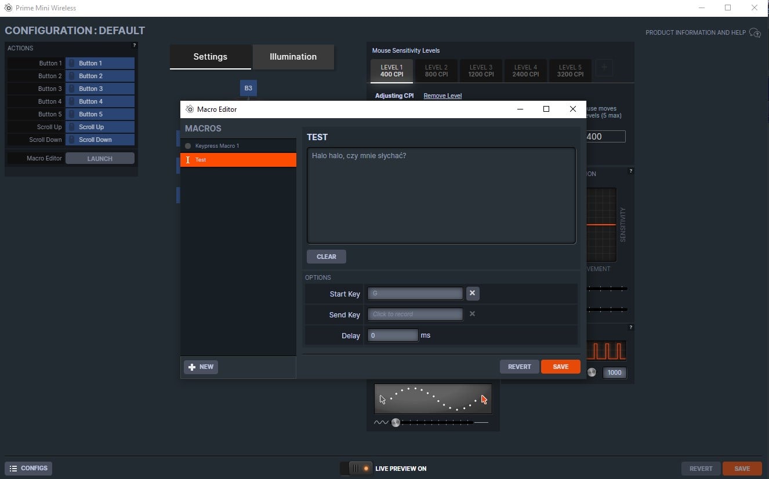Click the text cursor icon beside Test macro

coord(188,160)
